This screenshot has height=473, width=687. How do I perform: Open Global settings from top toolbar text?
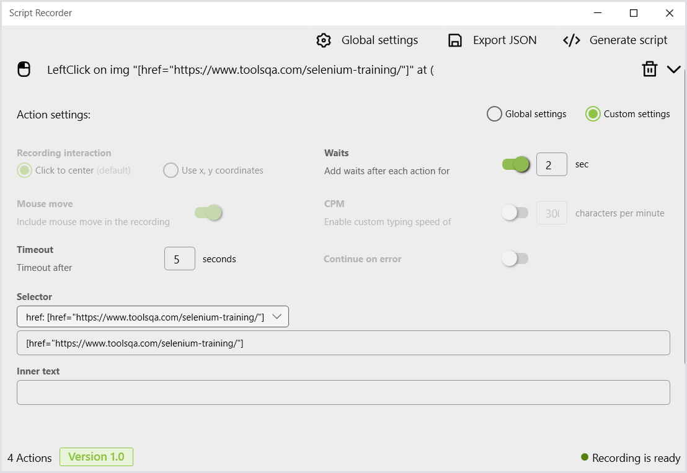(379, 40)
